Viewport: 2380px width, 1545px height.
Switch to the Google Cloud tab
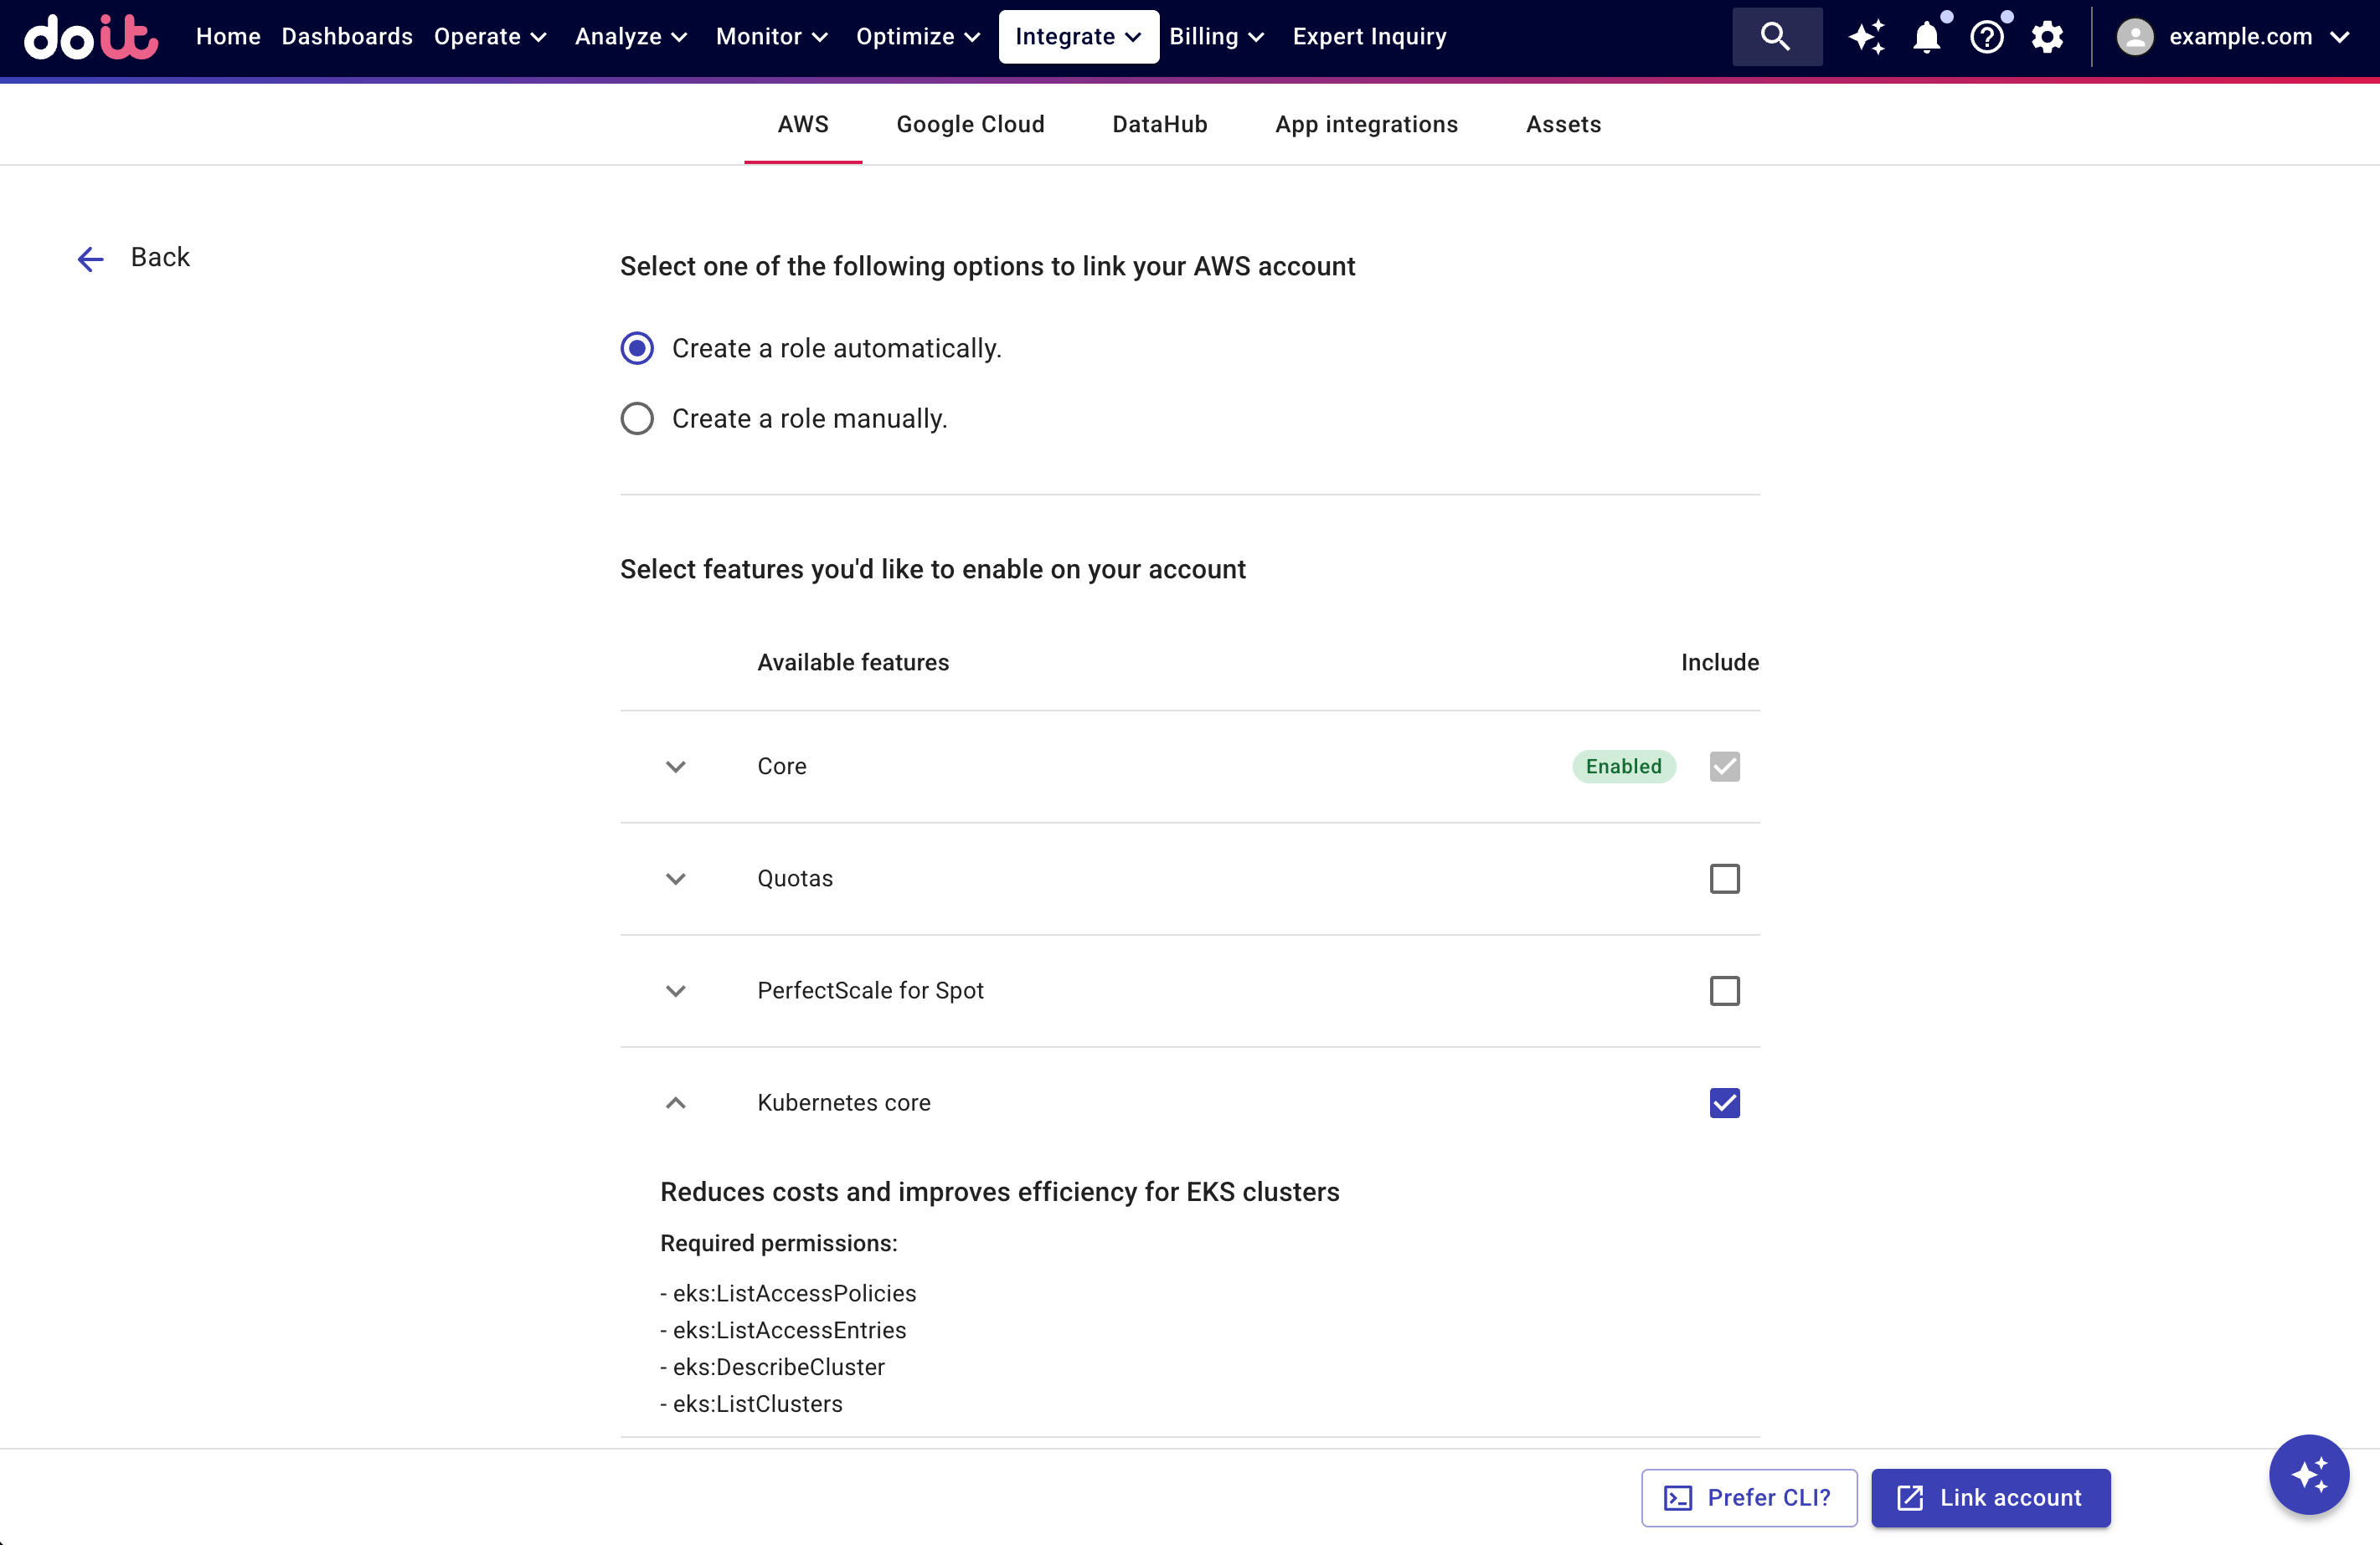[x=970, y=125]
